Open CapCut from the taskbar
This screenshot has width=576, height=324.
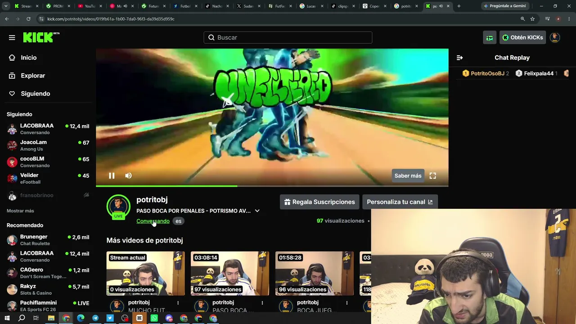tap(139, 318)
